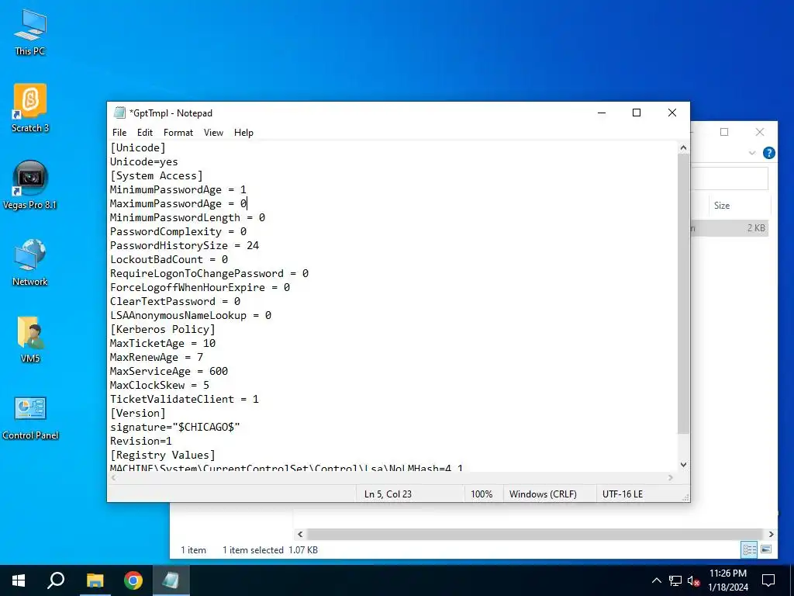The image size is (794, 596).
Task: Open File Explorer from the taskbar
Action: [95, 580]
